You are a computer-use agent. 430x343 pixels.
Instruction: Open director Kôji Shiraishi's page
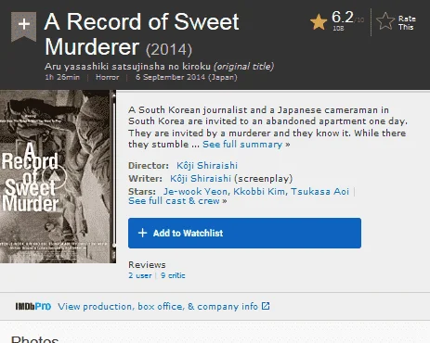[207, 166]
